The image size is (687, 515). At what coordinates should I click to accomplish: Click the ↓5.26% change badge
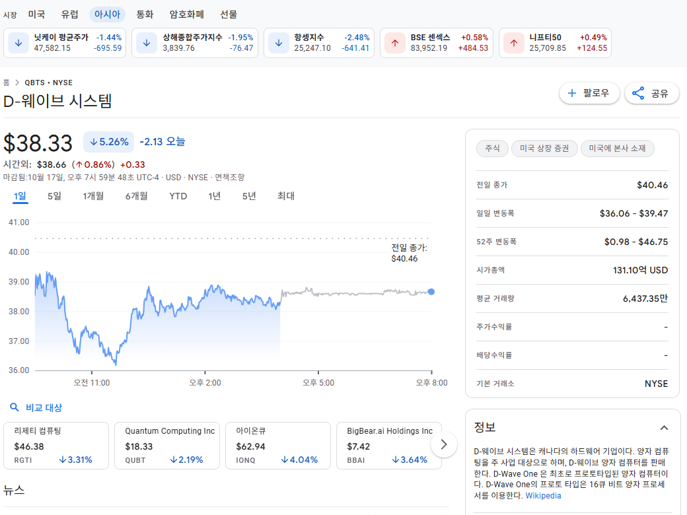pos(108,142)
